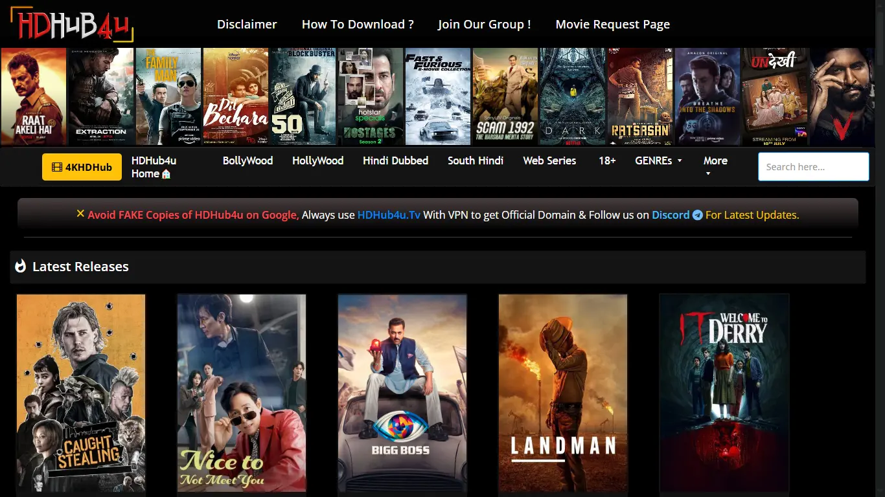Expand the More dropdown
This screenshot has height=497, width=885.
[x=715, y=166]
